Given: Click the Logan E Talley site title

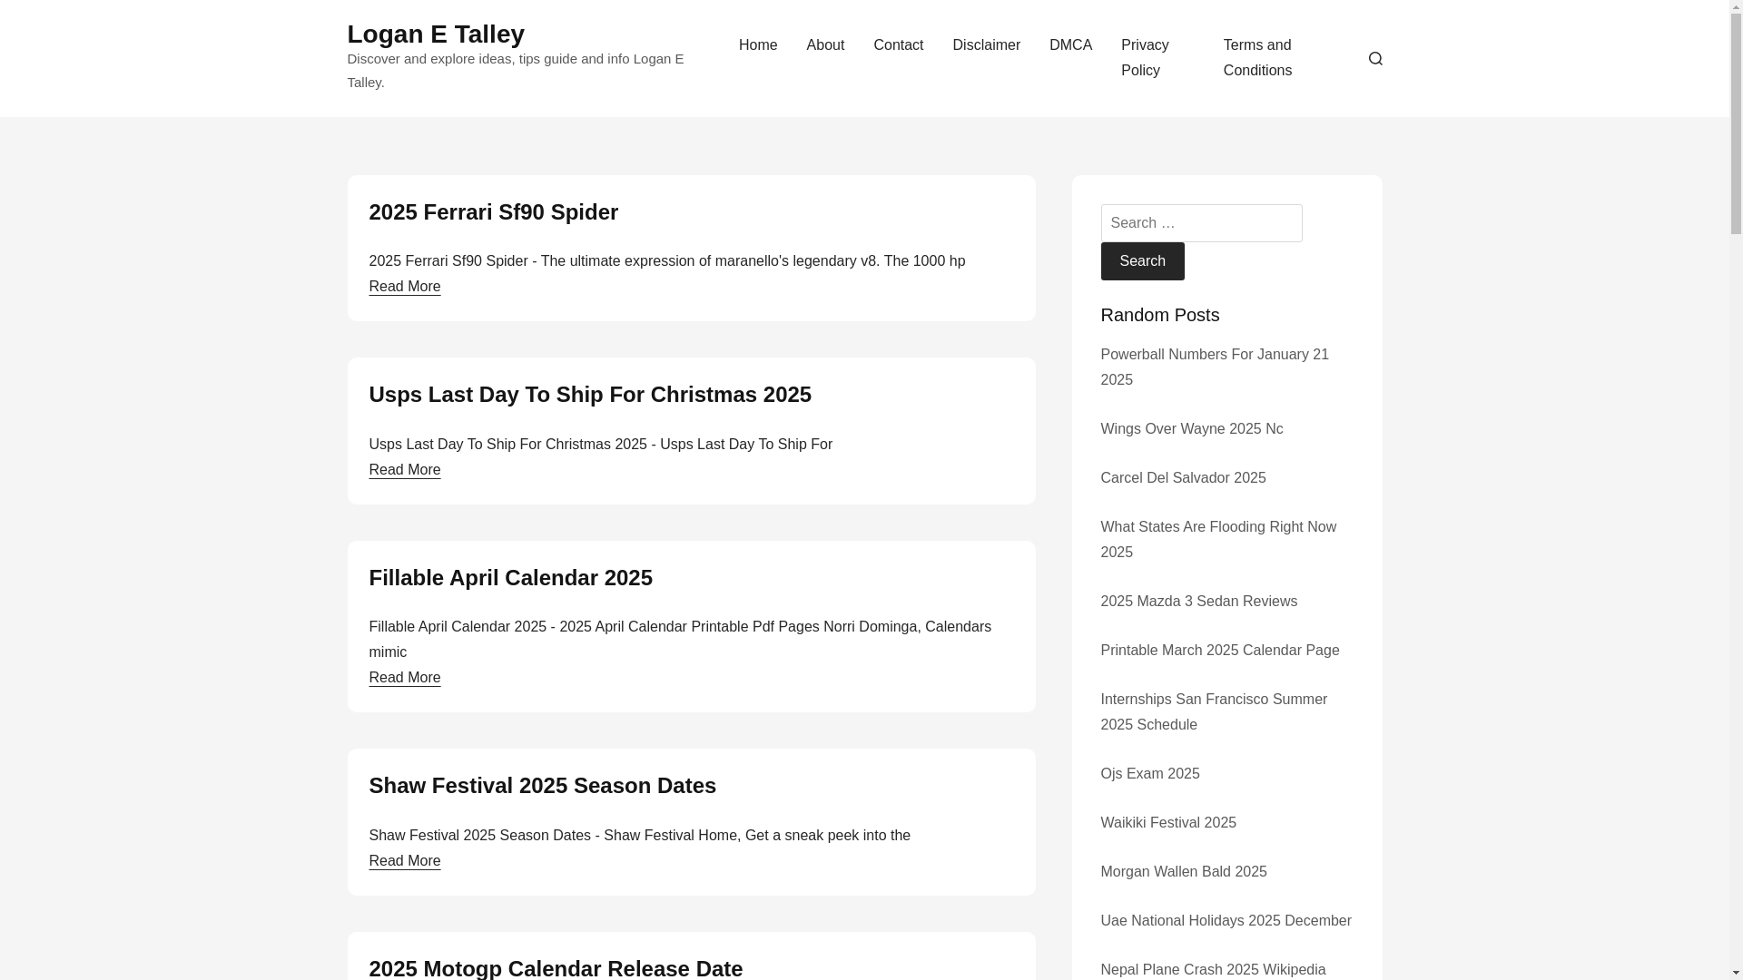Looking at the screenshot, I should pyautogui.click(x=436, y=34).
